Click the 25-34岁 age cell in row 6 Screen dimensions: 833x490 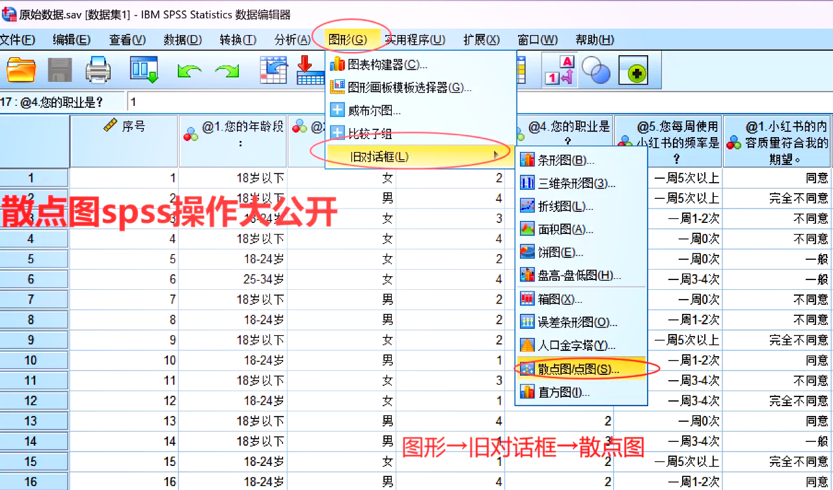click(x=233, y=279)
